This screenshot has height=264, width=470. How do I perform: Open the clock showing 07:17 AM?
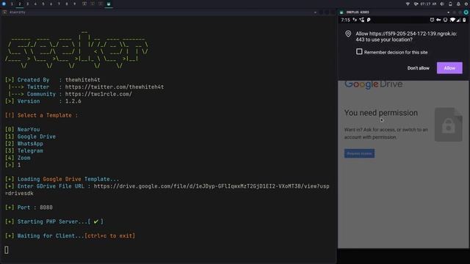tap(428, 4)
